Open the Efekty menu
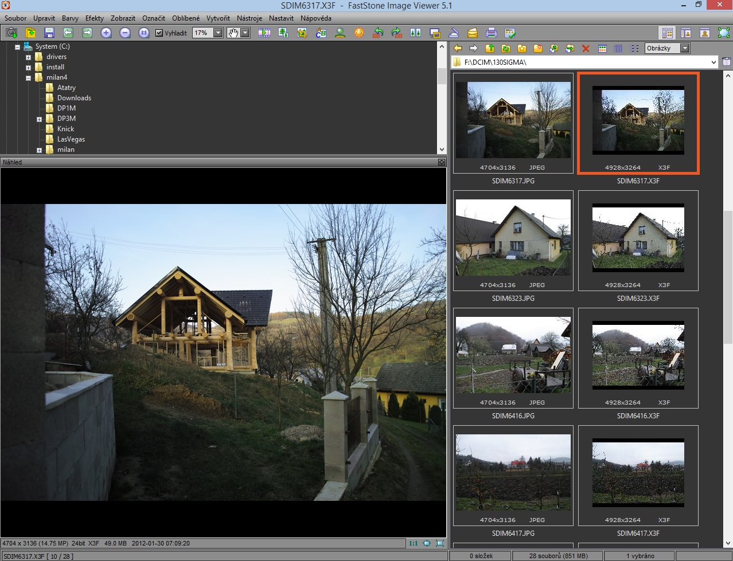The height and width of the screenshot is (561, 733). click(95, 18)
